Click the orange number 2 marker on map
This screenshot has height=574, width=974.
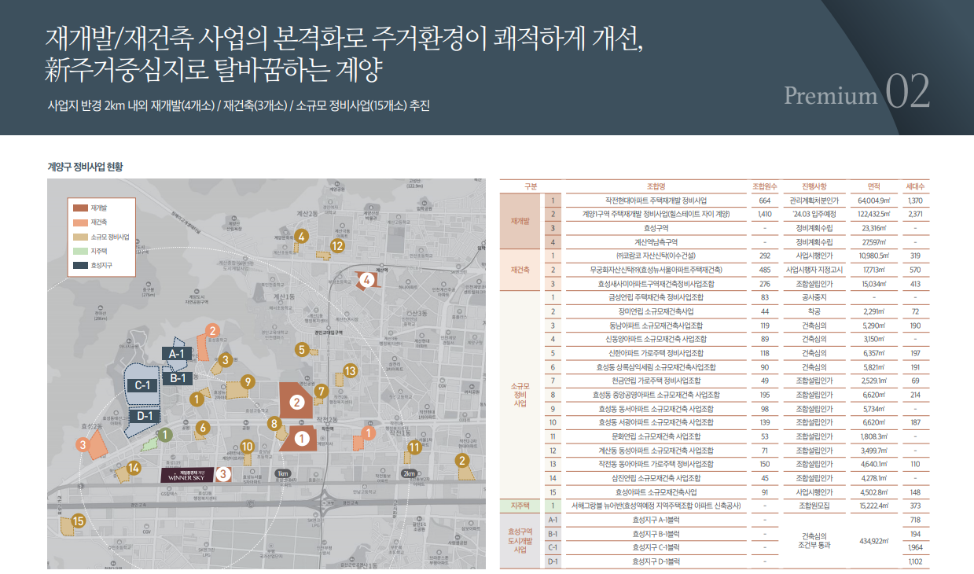point(211,330)
